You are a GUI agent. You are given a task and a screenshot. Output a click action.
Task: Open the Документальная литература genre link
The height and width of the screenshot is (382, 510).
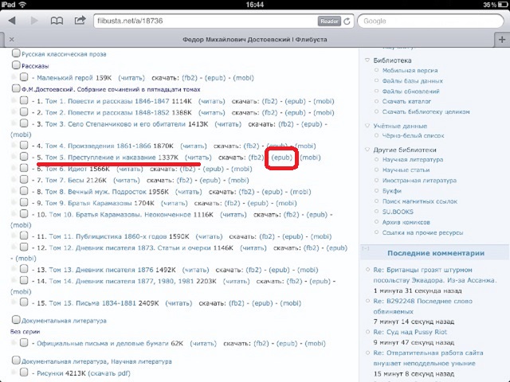click(x=58, y=321)
